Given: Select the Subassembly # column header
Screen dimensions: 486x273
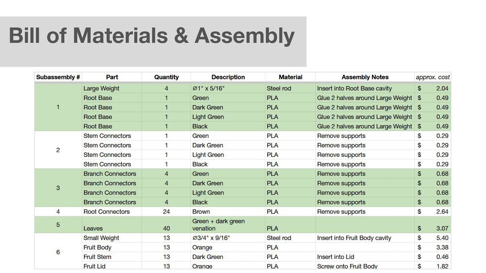Looking at the screenshot, I should [58, 77].
